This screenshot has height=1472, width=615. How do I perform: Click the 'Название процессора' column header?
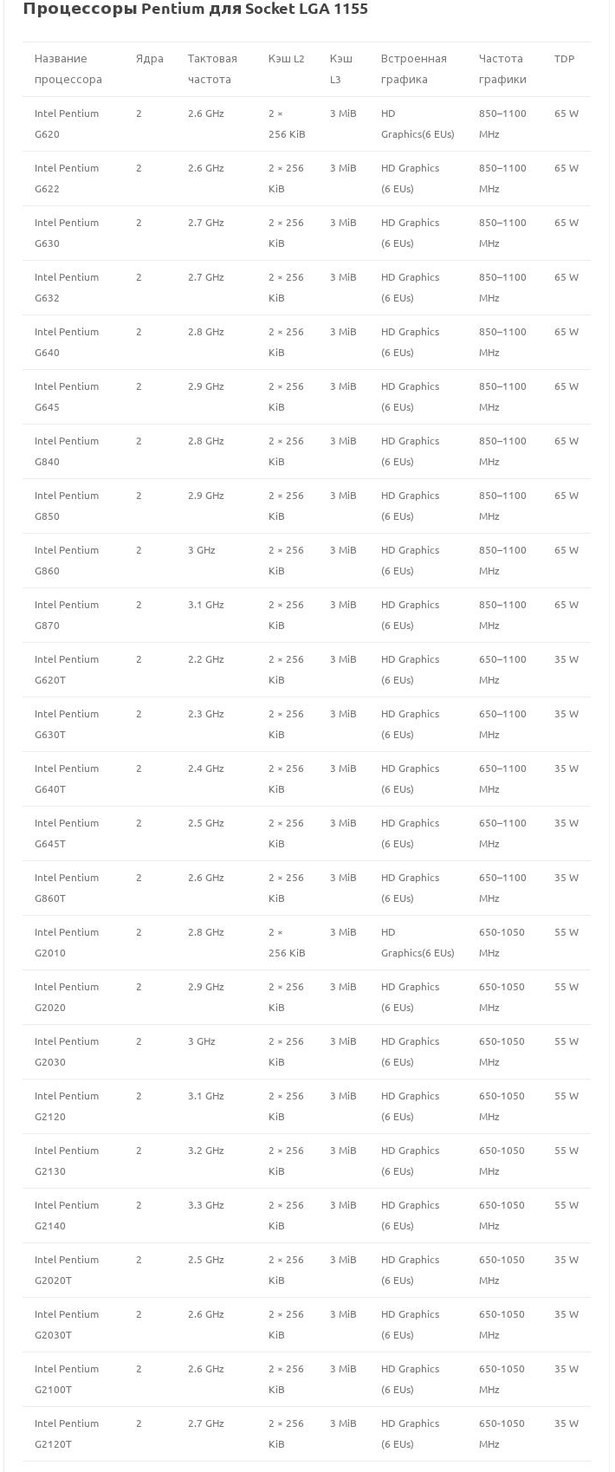coord(68,69)
